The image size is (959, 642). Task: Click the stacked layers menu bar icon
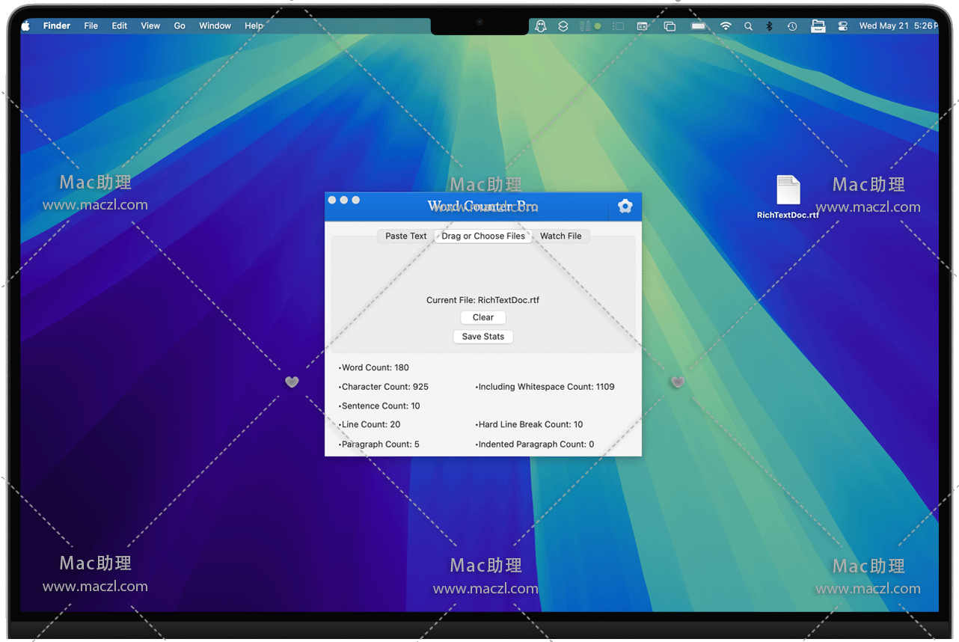pyautogui.click(x=563, y=25)
